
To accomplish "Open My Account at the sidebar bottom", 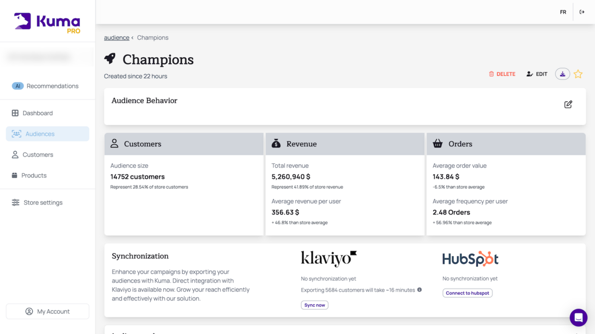I will (47, 311).
